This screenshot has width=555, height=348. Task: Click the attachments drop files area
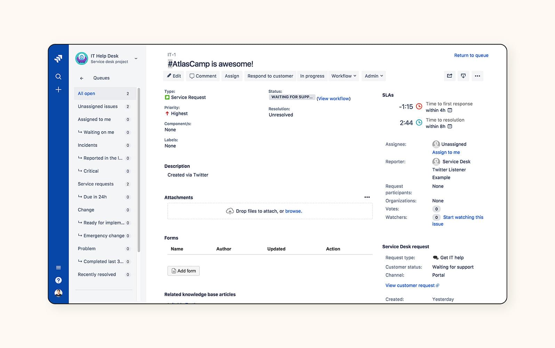click(270, 211)
